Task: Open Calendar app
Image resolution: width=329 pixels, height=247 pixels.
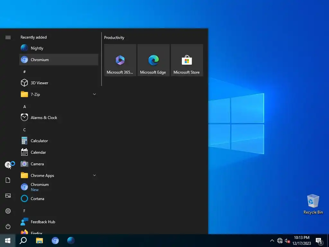Action: 59,152
